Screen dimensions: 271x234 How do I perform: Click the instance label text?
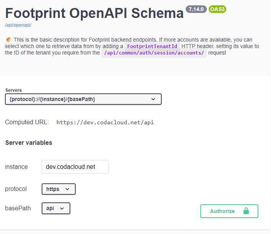pyautogui.click(x=16, y=167)
